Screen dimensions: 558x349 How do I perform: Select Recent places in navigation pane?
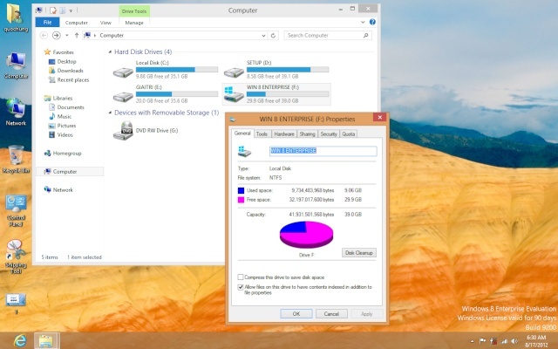73,79
